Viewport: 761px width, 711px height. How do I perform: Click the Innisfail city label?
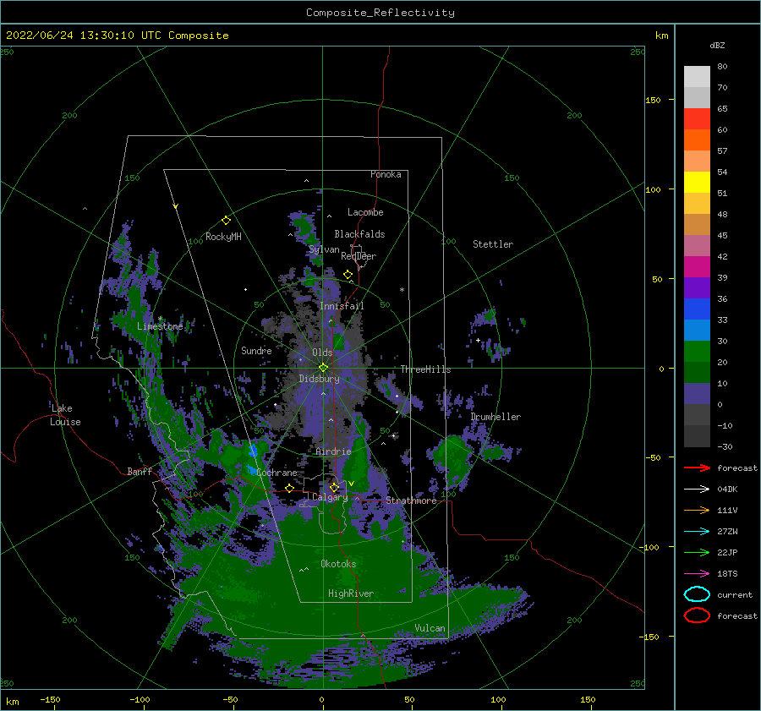click(342, 306)
